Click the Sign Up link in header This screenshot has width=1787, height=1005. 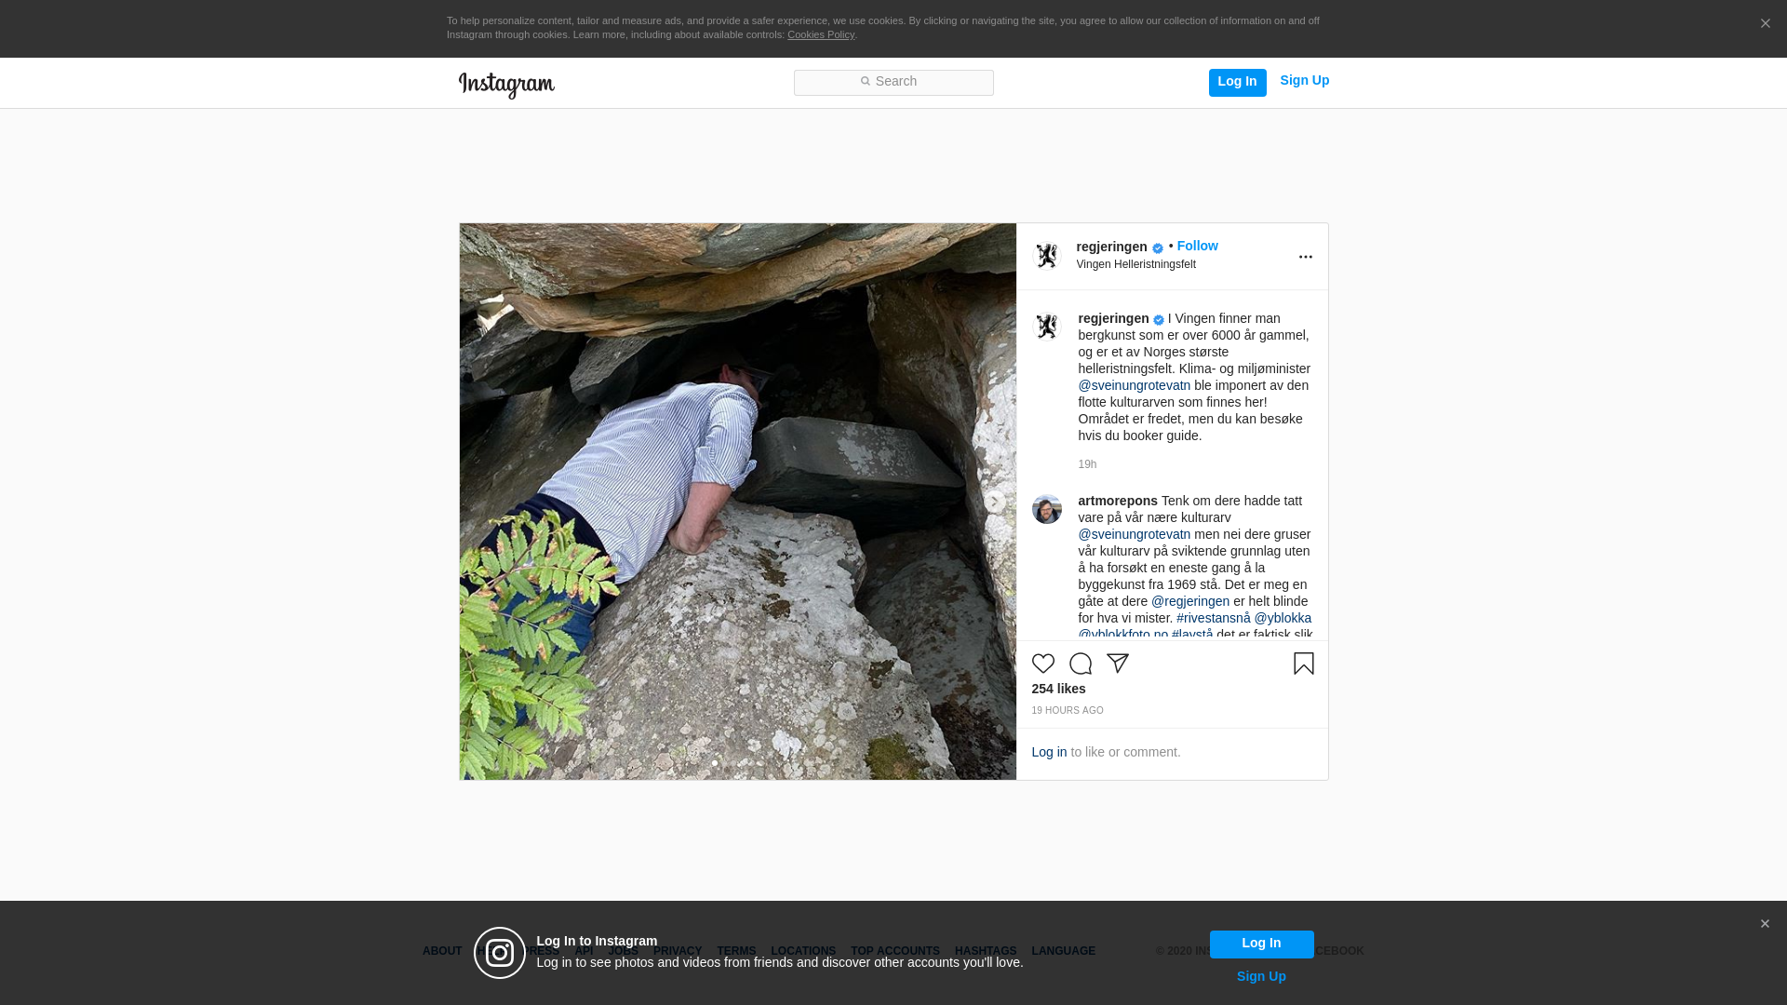click(x=1304, y=81)
